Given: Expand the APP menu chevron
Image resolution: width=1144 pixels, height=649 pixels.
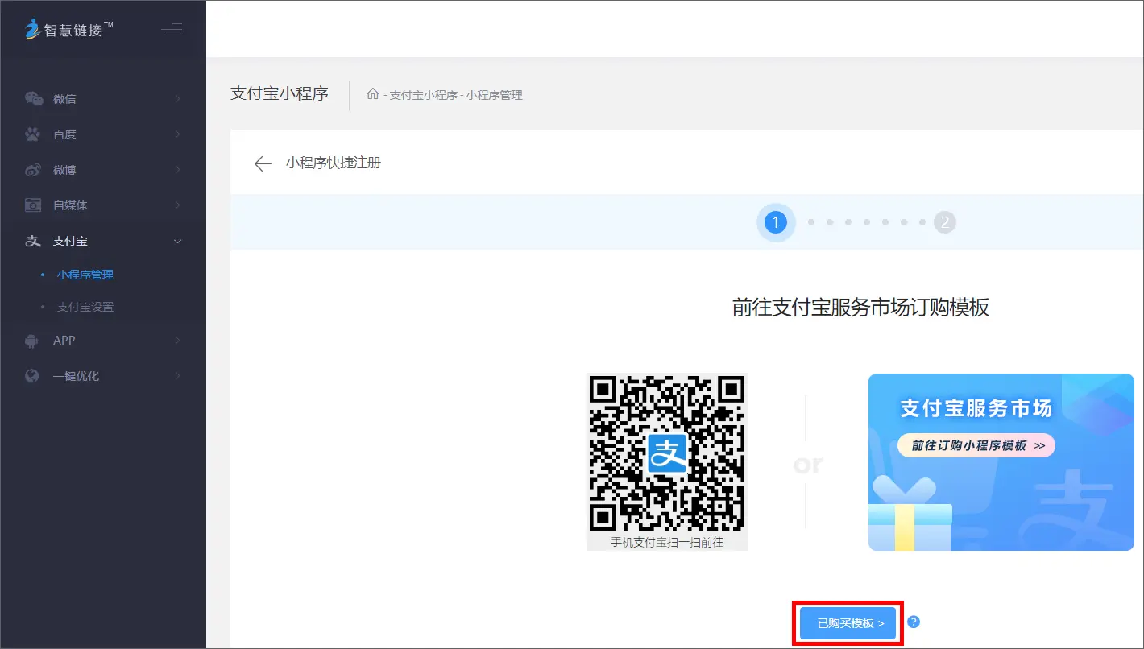Looking at the screenshot, I should 178,341.
